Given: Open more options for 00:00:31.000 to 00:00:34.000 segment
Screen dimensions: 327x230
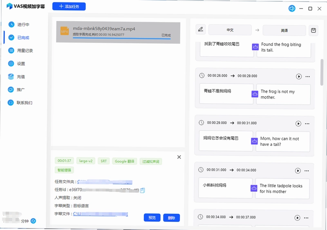Looking at the screenshot, I should click(307, 171).
